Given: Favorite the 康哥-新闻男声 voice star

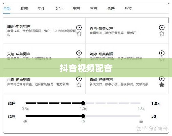Looking at the screenshot, I should [x=79, y=33].
